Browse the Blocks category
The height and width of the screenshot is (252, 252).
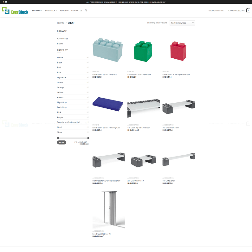coord(60,43)
